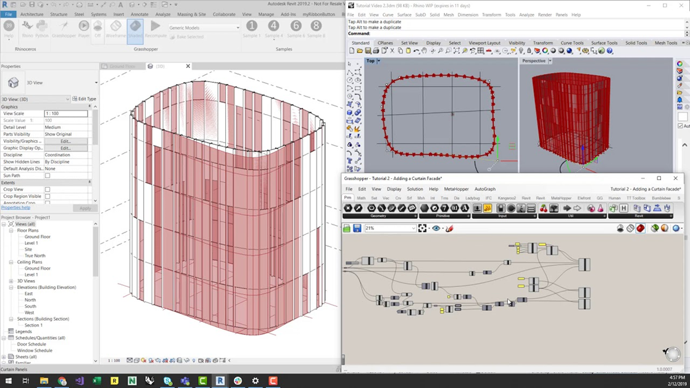Click Rhino New file icon on Standard toolbar
The width and height of the screenshot is (690, 388).
pyautogui.click(x=352, y=51)
